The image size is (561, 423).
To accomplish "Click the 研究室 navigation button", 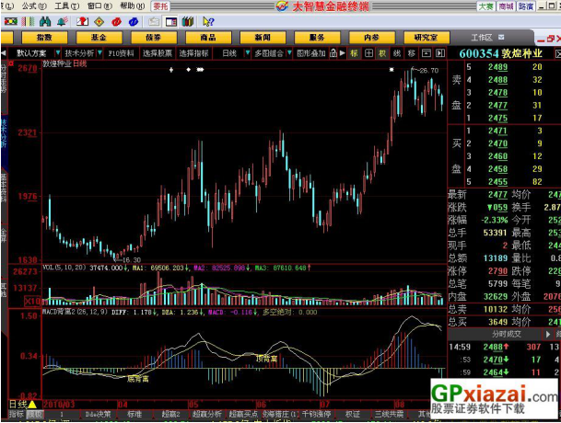I will click(x=426, y=37).
